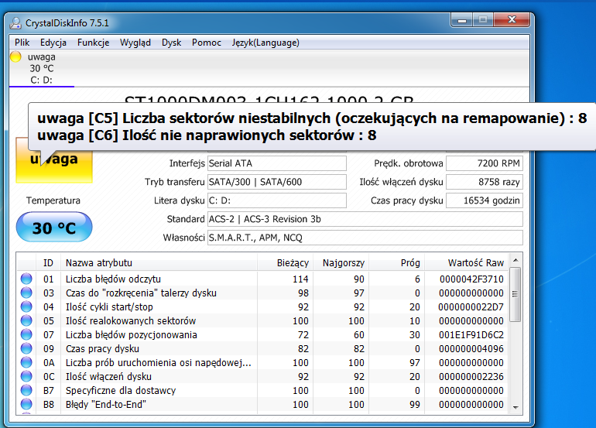This screenshot has height=428, width=596.
Task: Click raw value 001E1F91D6C2
Action: [x=471, y=335]
